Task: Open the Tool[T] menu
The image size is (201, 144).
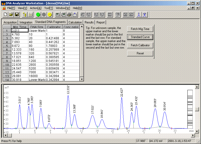Action: pos(48,8)
